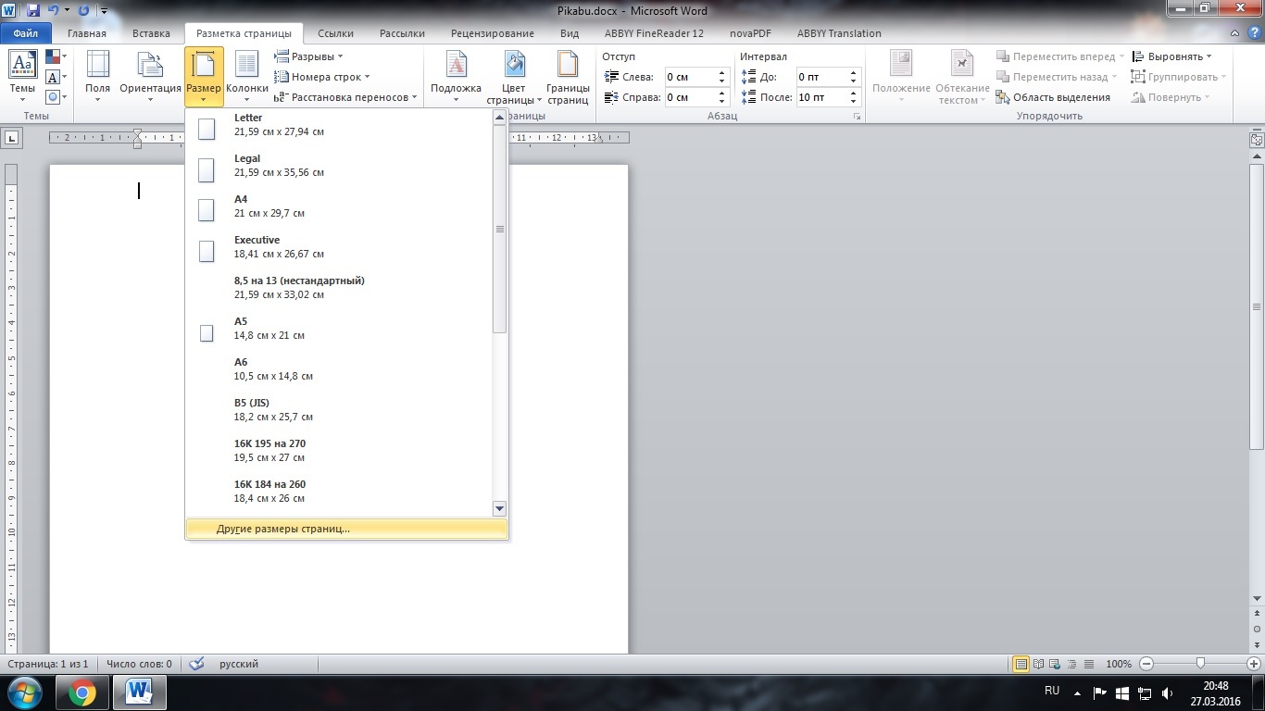Click the Поля (Margins) icon
This screenshot has height=711, width=1265.
tap(97, 67)
